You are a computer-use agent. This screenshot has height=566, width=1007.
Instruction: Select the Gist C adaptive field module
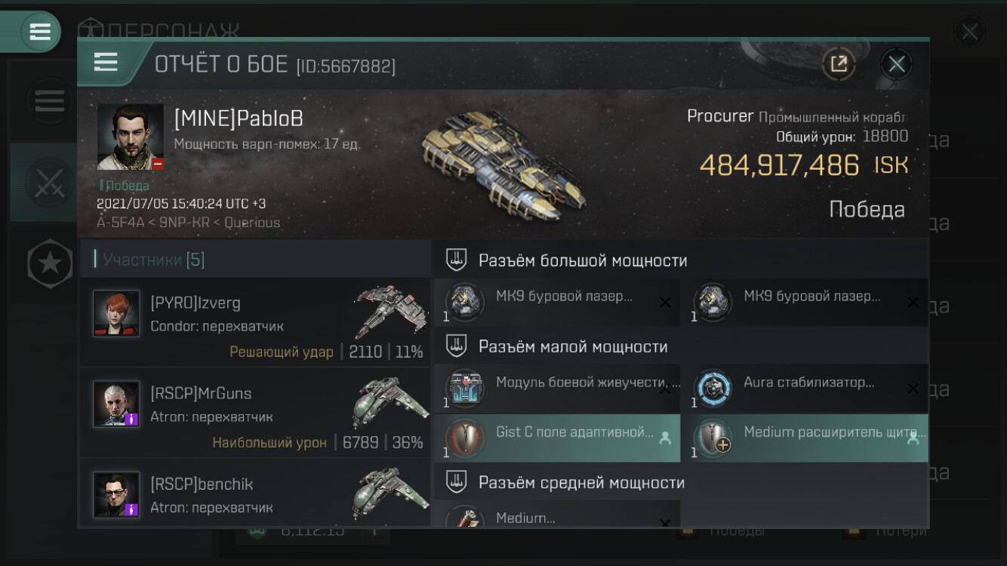(557, 438)
